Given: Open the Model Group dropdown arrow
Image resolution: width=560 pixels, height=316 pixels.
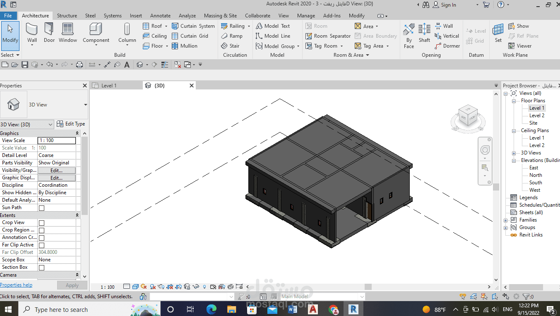Looking at the screenshot, I should pyautogui.click(x=298, y=46).
